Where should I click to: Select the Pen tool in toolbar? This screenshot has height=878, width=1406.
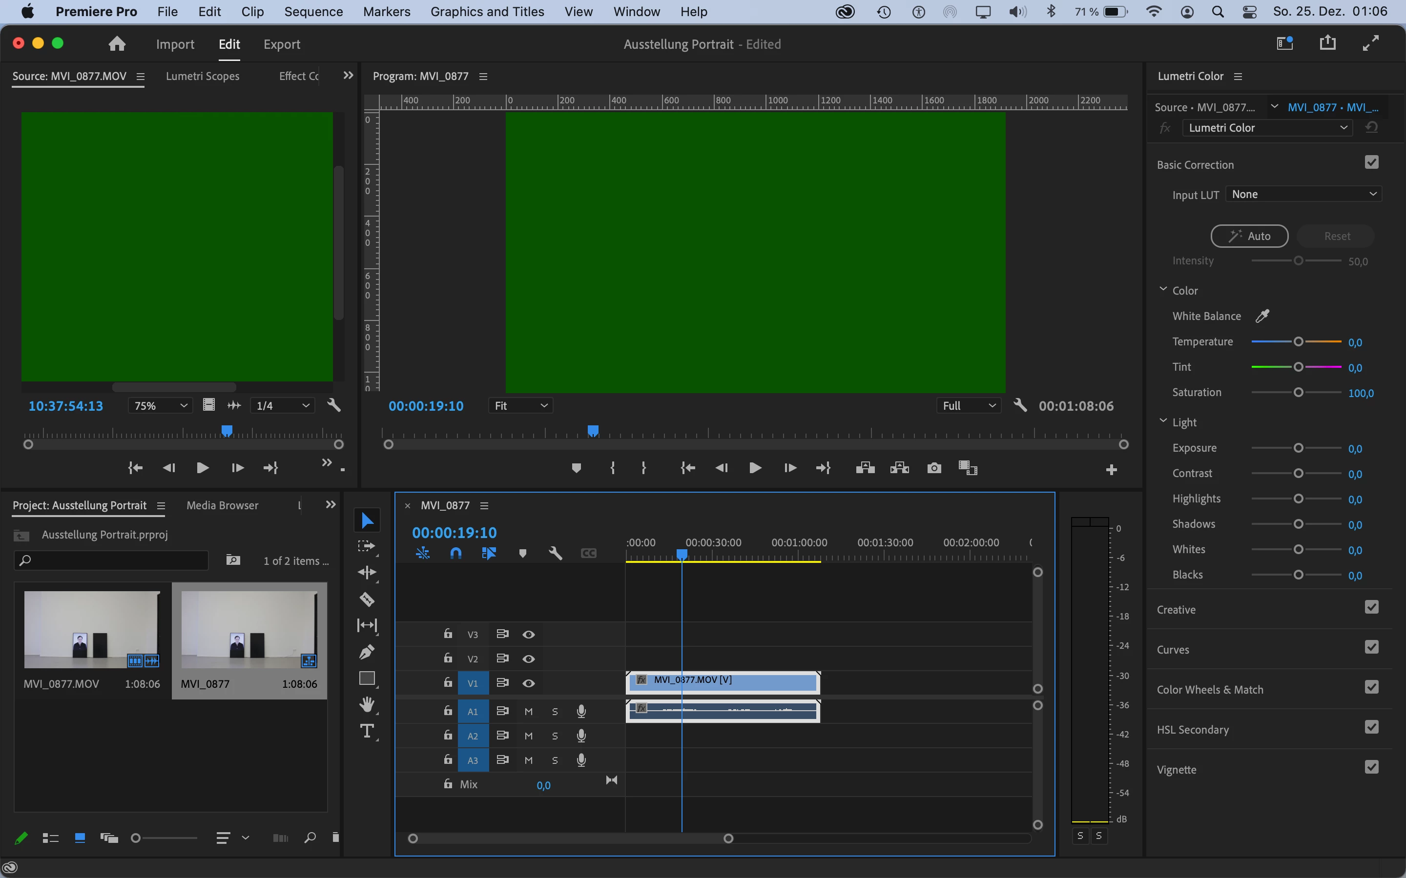coord(367,652)
